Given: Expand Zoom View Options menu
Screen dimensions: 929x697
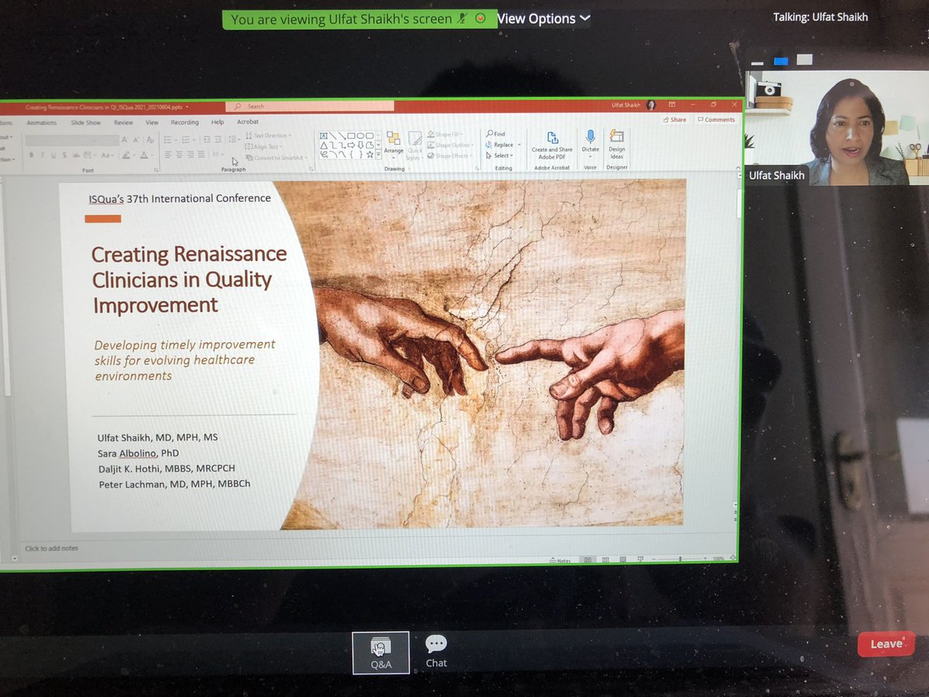Looking at the screenshot, I should coord(543,19).
